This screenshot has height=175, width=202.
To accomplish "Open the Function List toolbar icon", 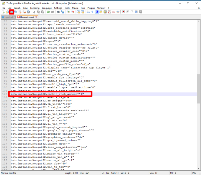I will pos(109,12).
